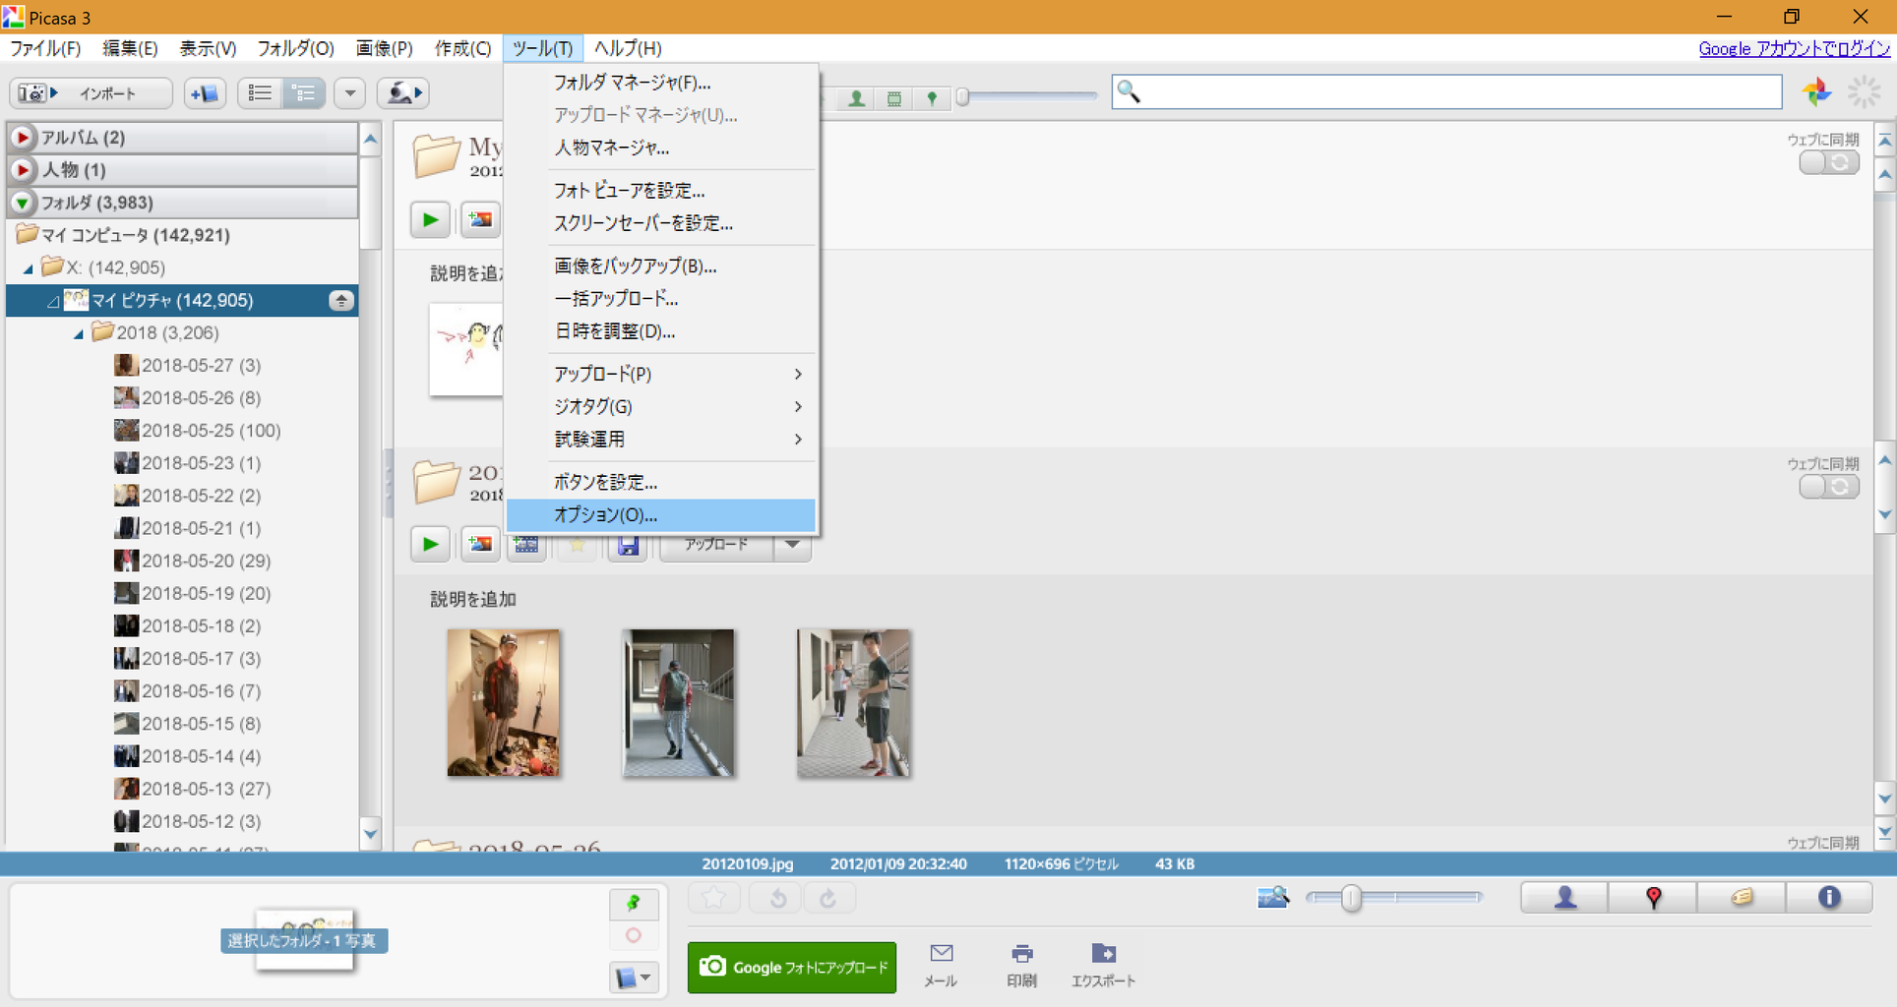Play slideshow for the second folder
1897x1007 pixels.
click(430, 544)
